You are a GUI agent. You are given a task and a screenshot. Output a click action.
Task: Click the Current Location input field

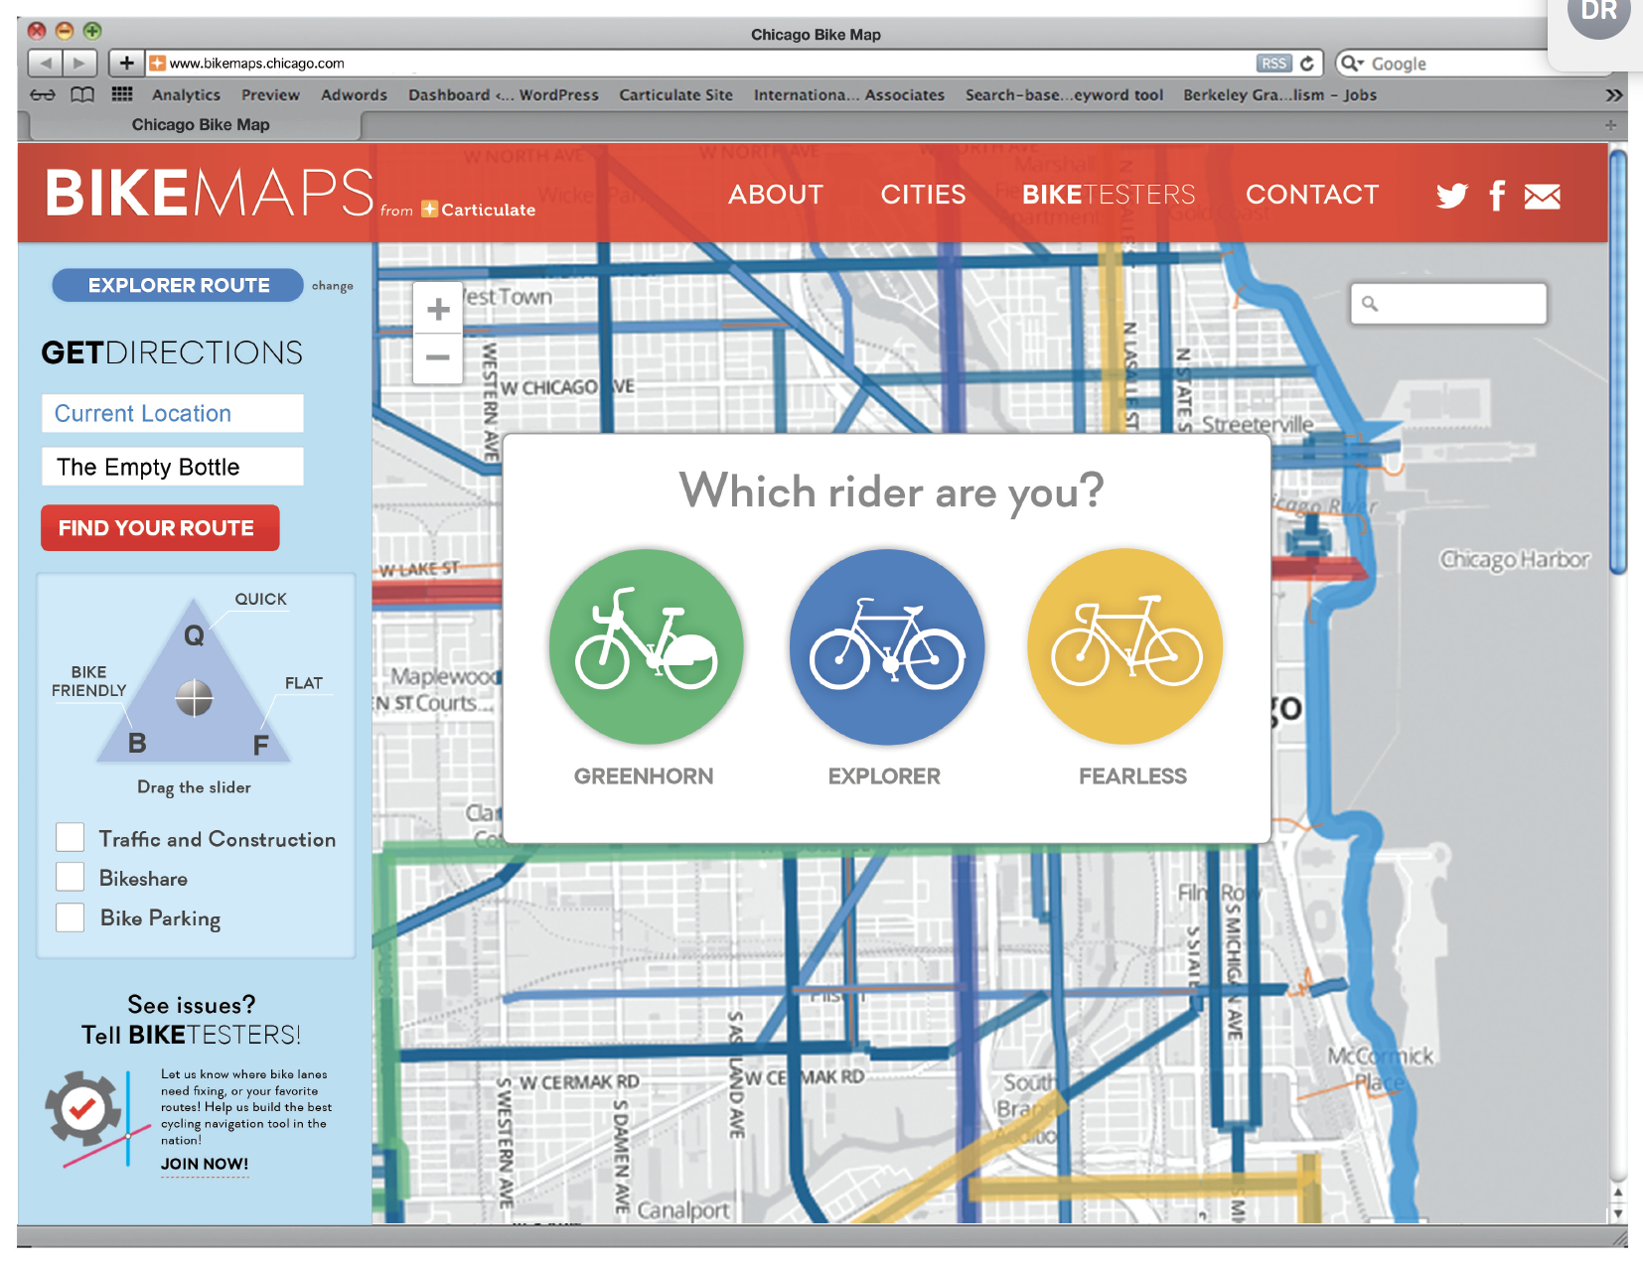pos(173,413)
